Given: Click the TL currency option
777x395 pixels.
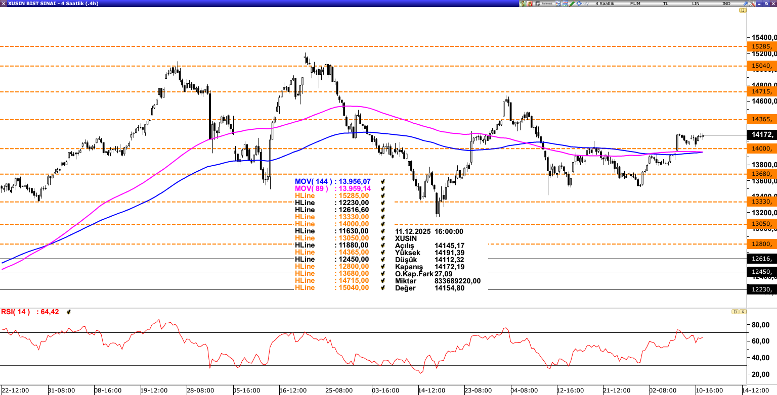Looking at the screenshot, I should (x=666, y=4).
